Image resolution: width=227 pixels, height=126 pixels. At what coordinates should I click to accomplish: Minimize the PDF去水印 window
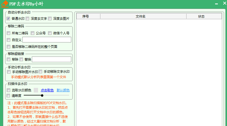coord(216,4)
